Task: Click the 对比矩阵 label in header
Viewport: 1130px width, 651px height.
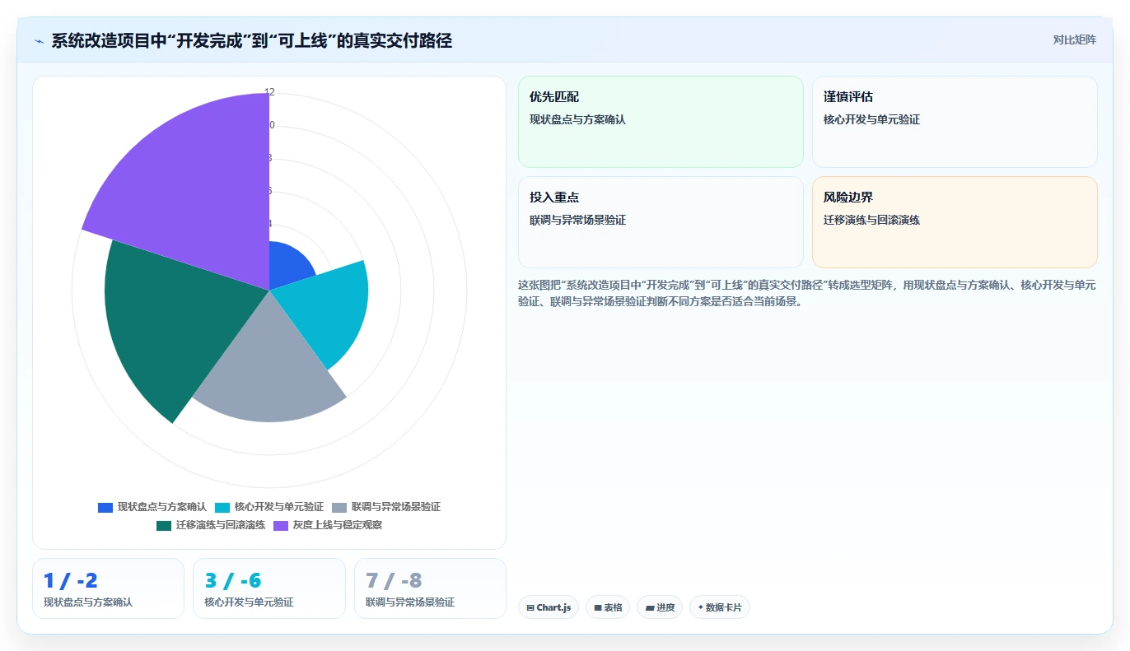Action: click(1074, 40)
